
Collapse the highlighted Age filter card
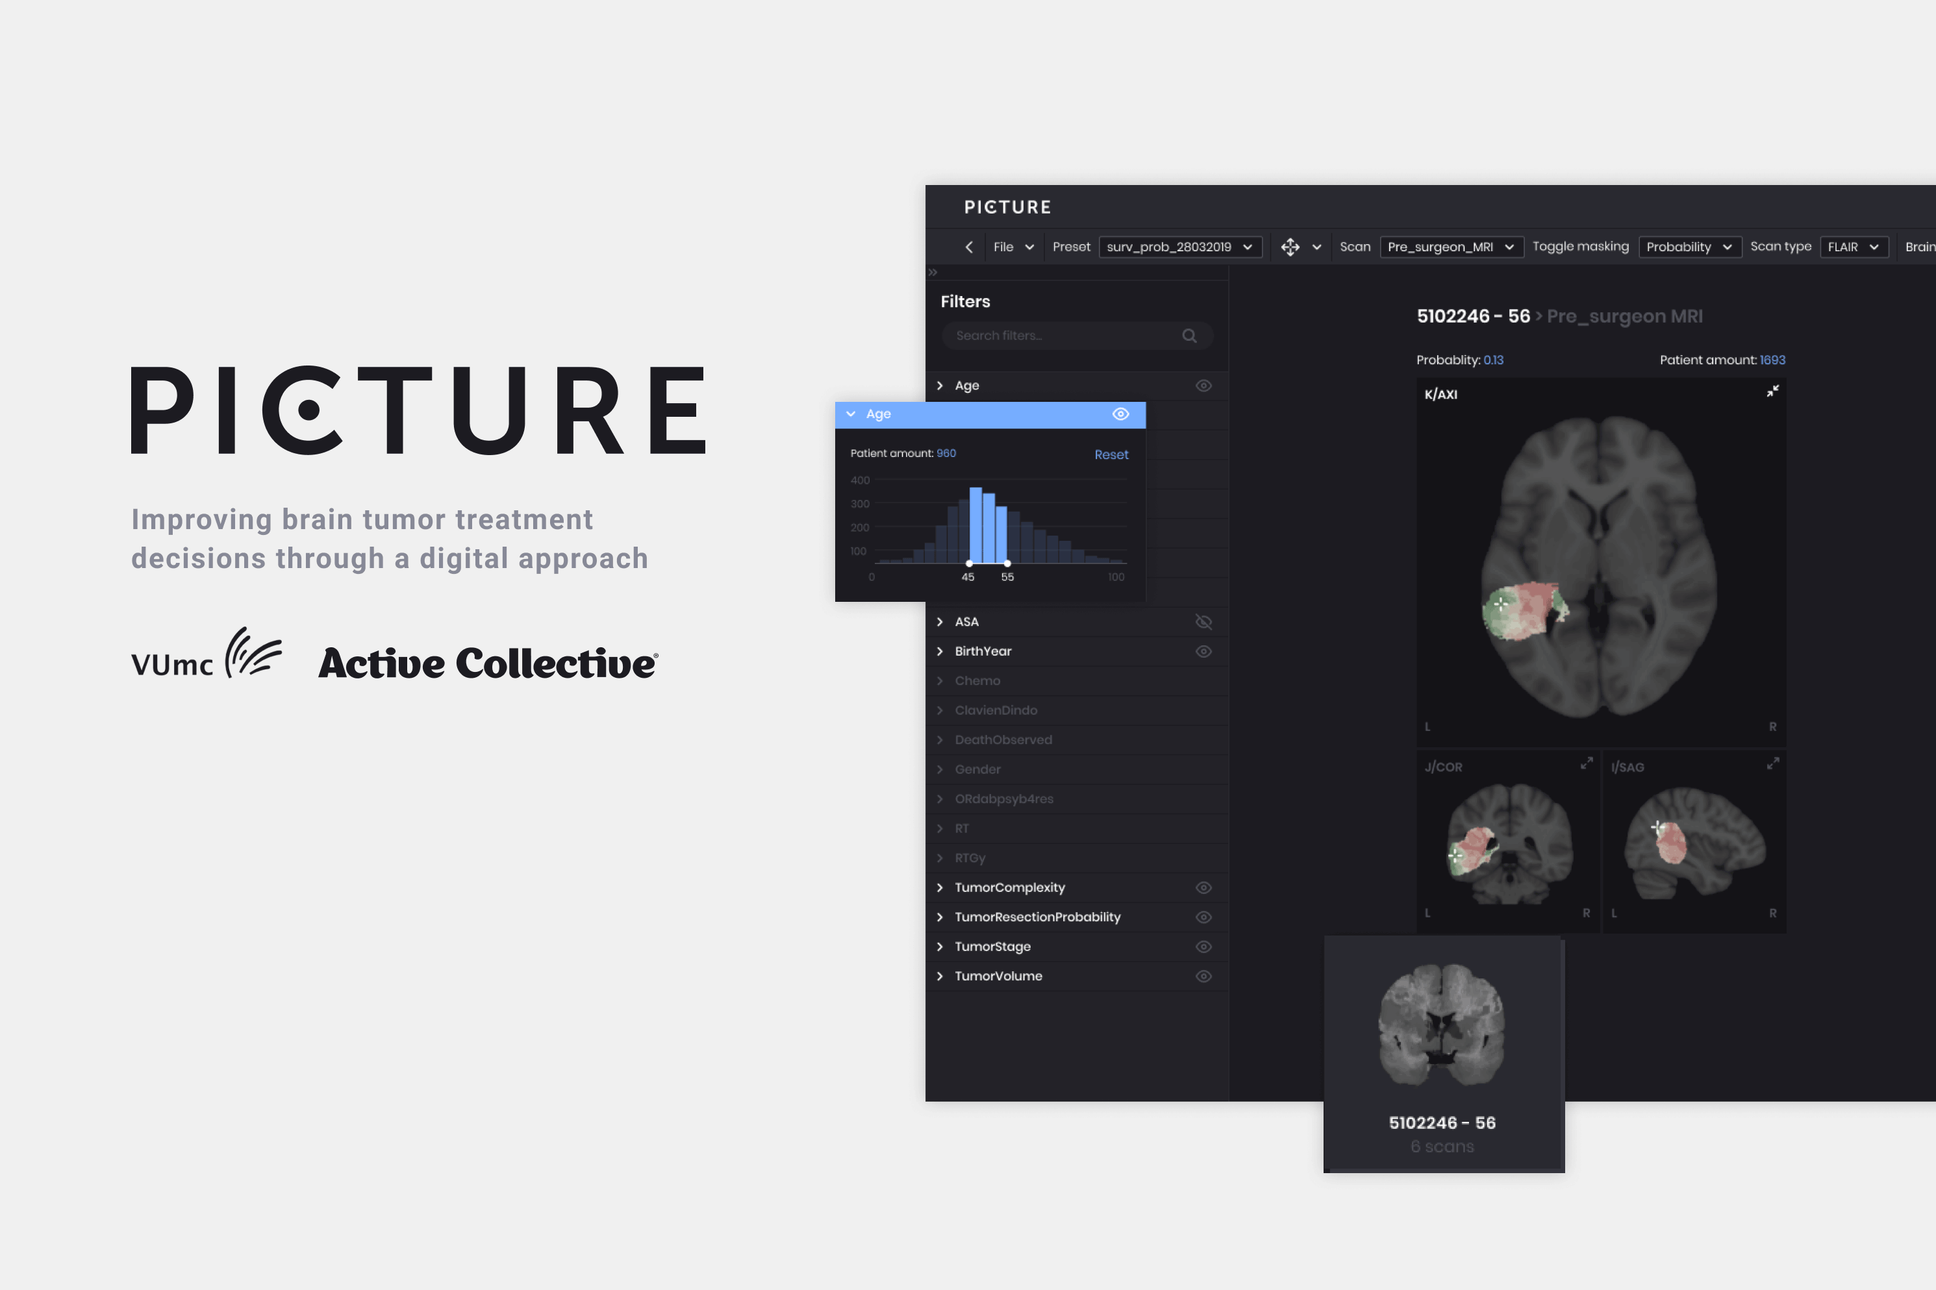click(851, 414)
